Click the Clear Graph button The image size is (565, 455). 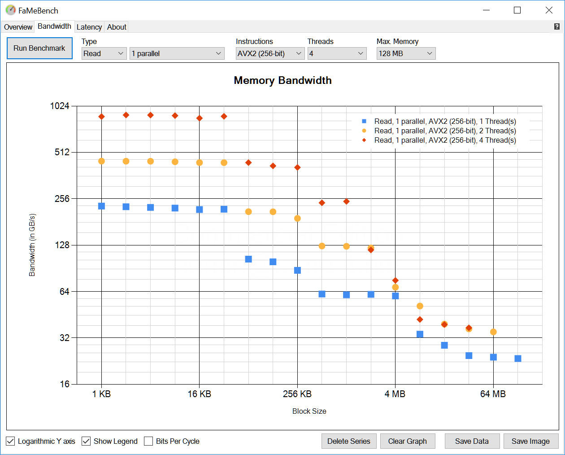408,441
